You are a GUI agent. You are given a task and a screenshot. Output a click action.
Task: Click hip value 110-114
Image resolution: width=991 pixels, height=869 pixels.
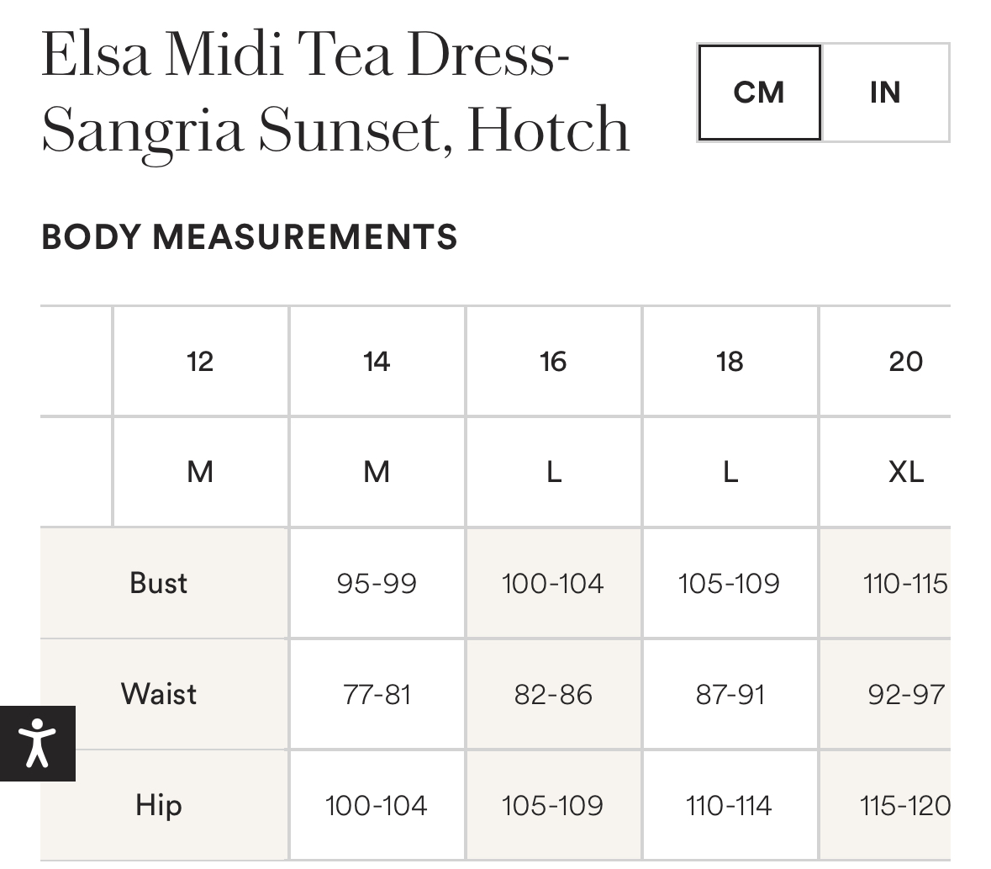coord(730,805)
